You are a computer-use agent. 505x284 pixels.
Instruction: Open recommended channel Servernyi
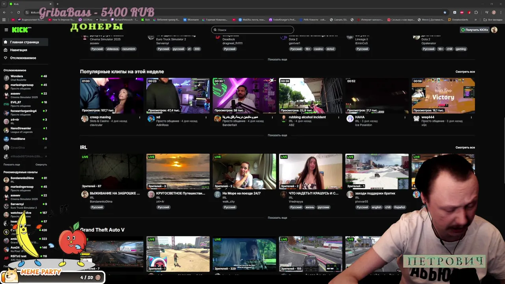coord(25,206)
